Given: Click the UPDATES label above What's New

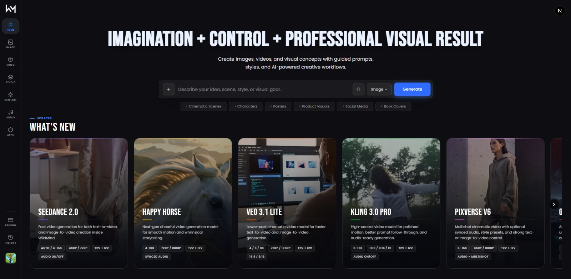Looking at the screenshot, I should coord(44,118).
